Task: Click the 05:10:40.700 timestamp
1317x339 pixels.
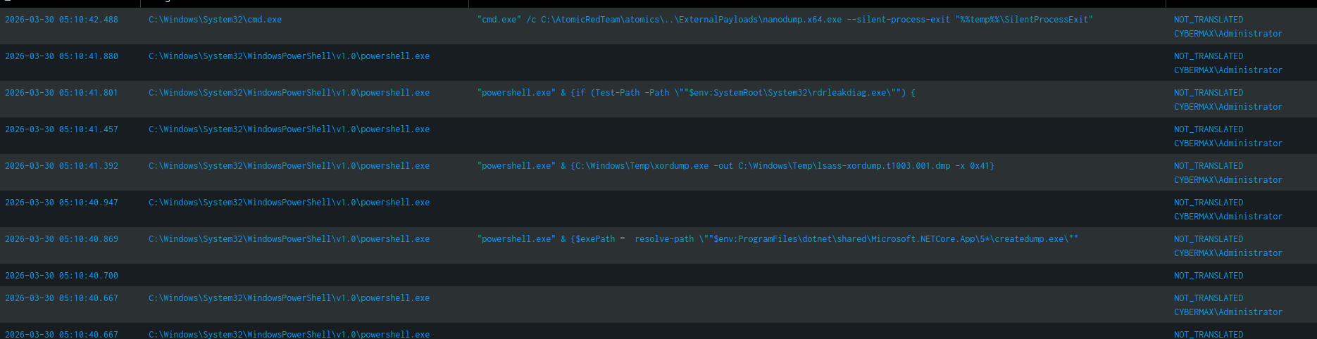Action: (61, 276)
